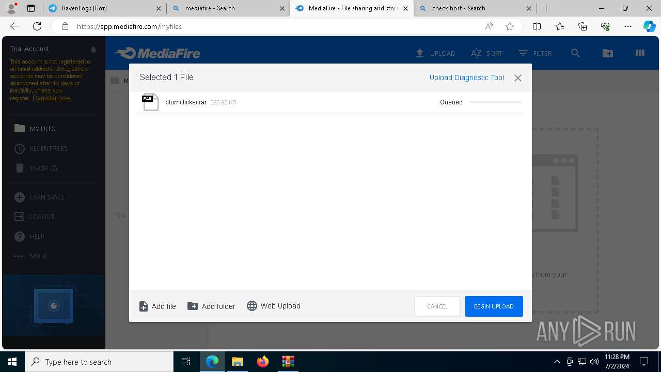Click the Trial Account label
Viewport: 661px width, 372px height.
[29, 49]
